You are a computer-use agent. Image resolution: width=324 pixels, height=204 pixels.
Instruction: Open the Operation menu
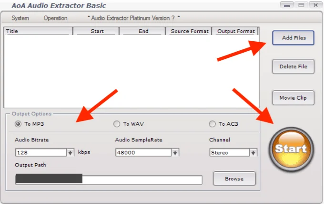[55, 18]
